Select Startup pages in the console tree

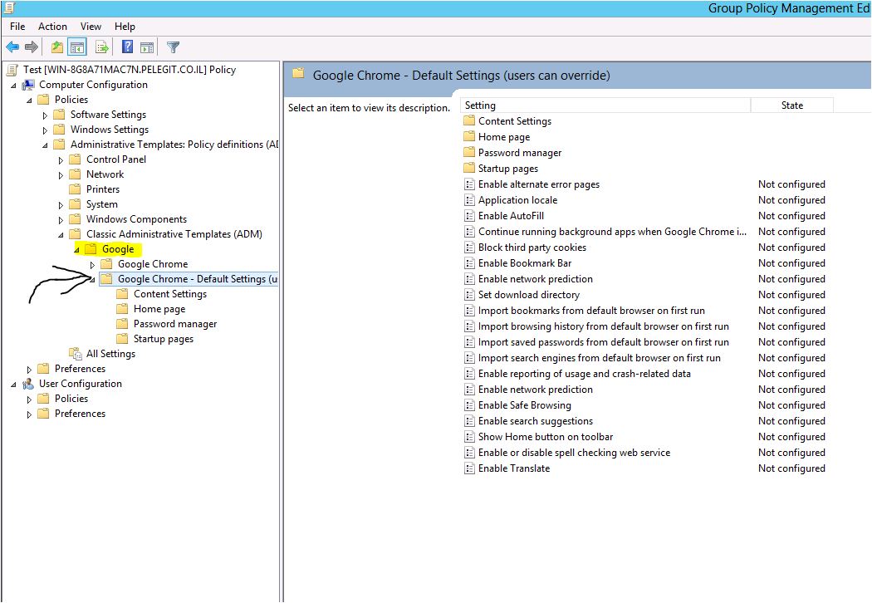pyautogui.click(x=164, y=339)
